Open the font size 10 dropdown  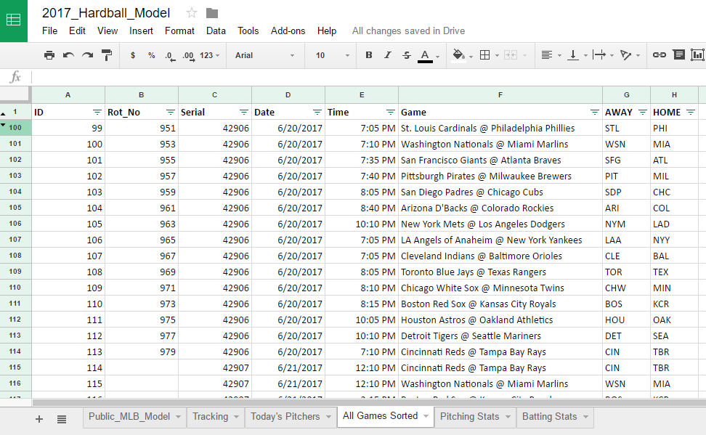point(332,55)
